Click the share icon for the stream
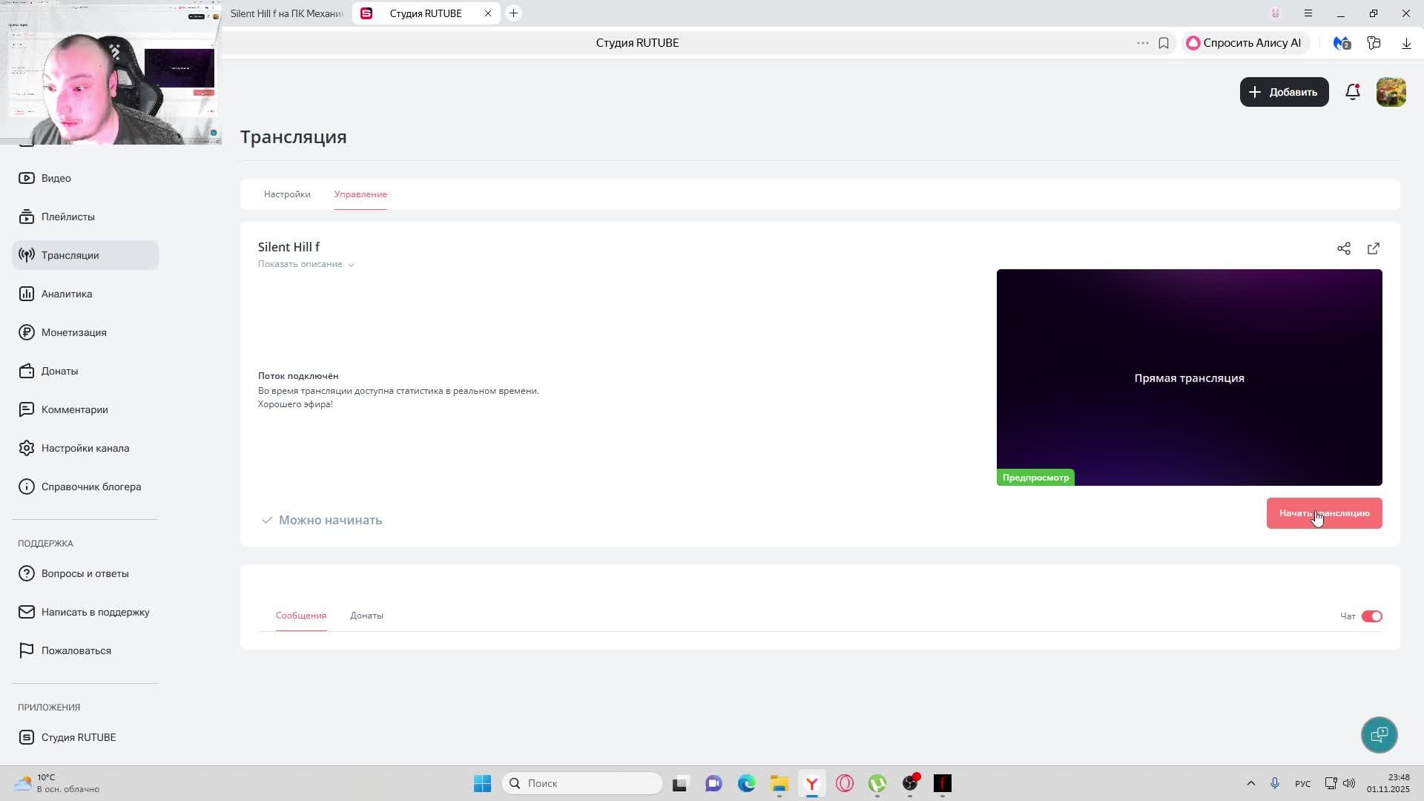 1343,248
